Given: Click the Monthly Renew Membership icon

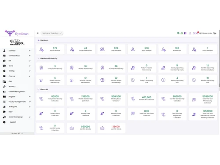Looking at the screenshot, I should (x=103, y=80).
